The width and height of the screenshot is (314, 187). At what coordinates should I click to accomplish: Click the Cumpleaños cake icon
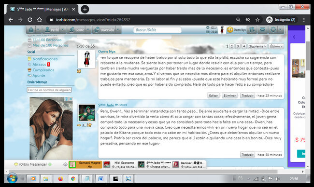point(29,70)
